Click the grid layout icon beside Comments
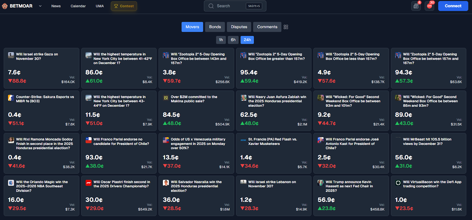The height and width of the screenshot is (220, 472). coord(286,27)
